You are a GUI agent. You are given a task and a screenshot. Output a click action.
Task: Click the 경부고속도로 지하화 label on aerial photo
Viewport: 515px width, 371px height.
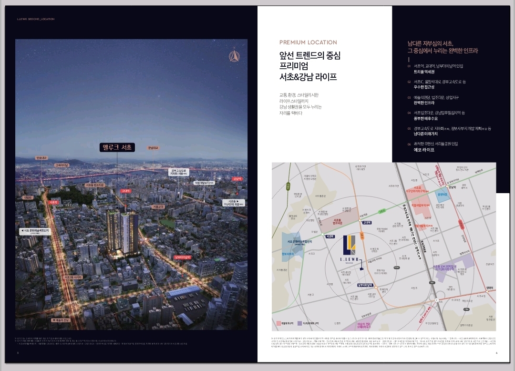[x=179, y=172]
